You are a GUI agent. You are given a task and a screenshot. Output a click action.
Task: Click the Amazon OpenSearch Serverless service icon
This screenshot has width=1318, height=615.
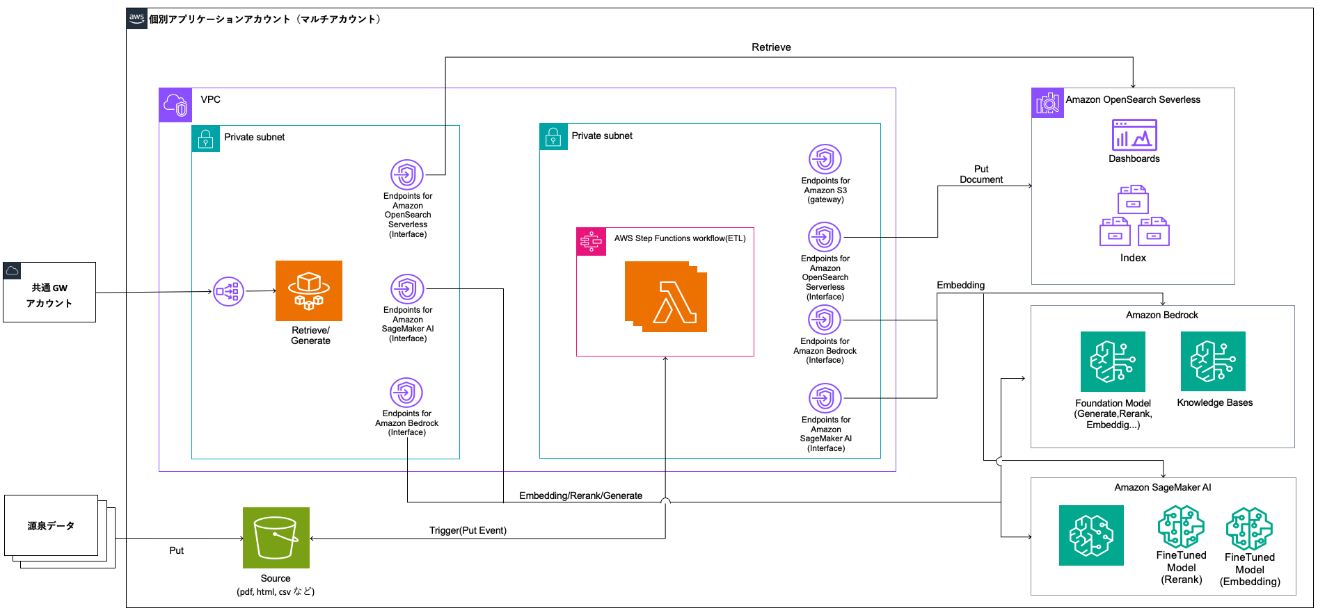click(1047, 103)
